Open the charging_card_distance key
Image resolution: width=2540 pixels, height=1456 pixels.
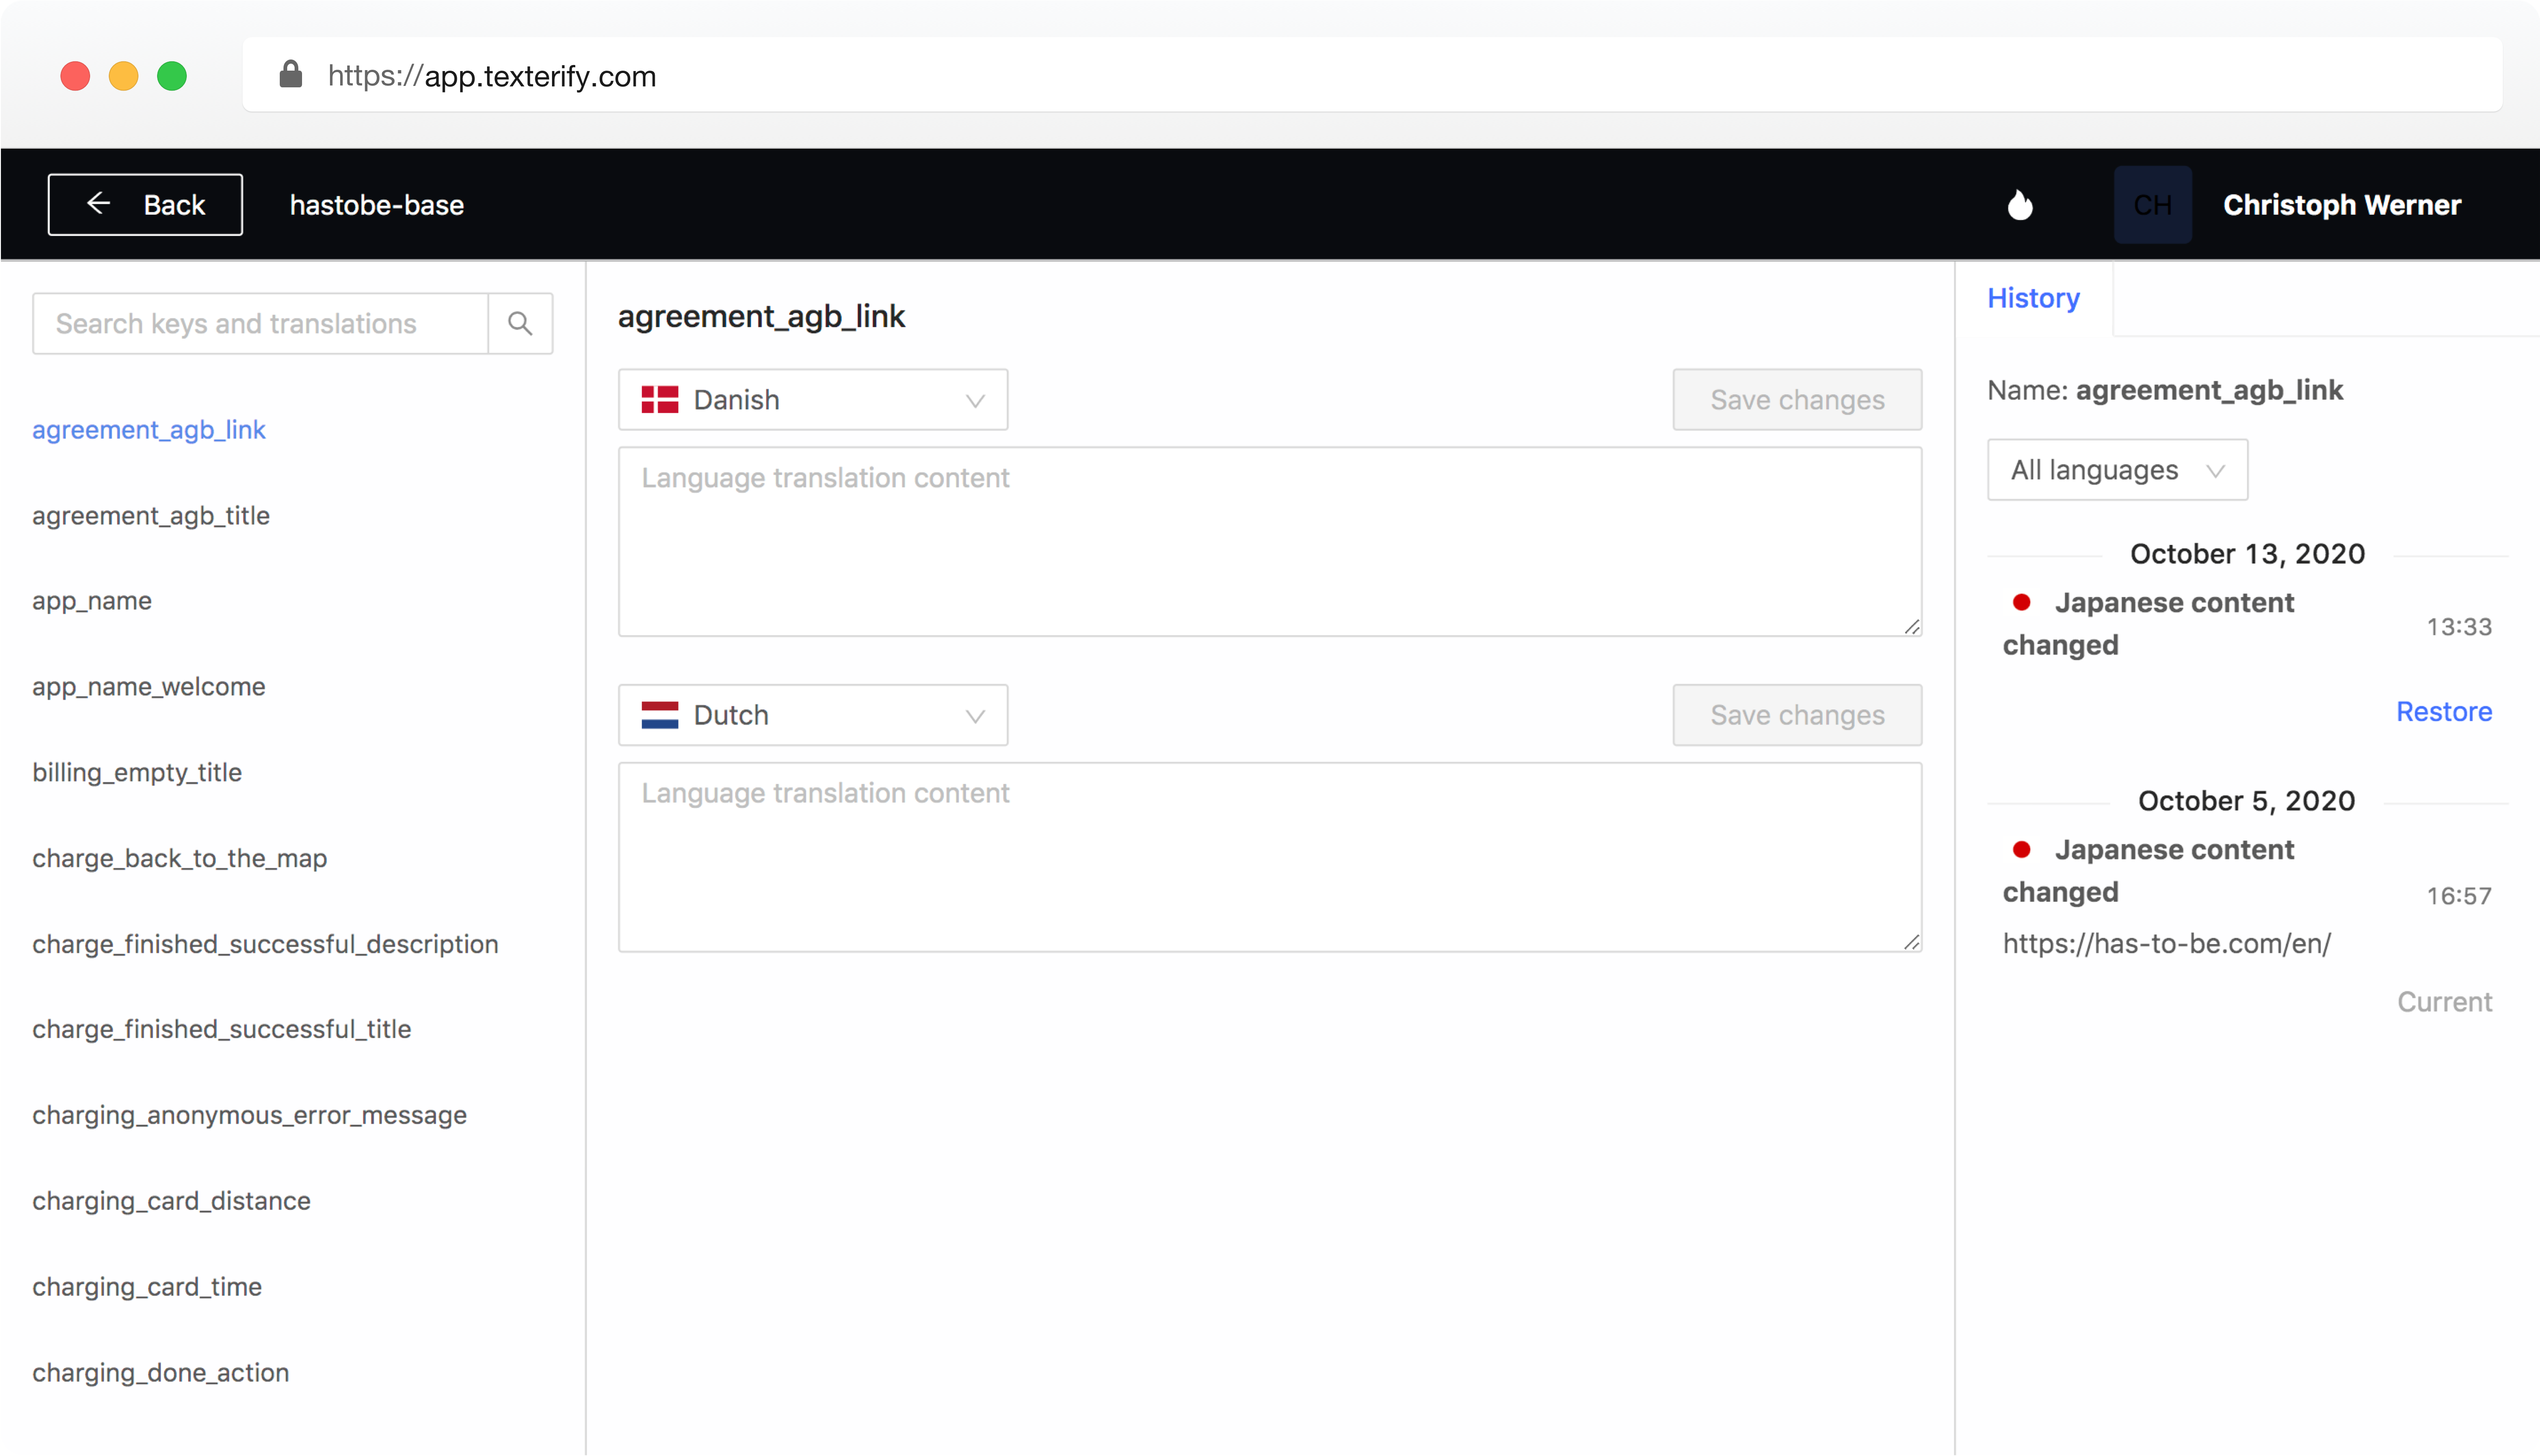[x=171, y=1200]
